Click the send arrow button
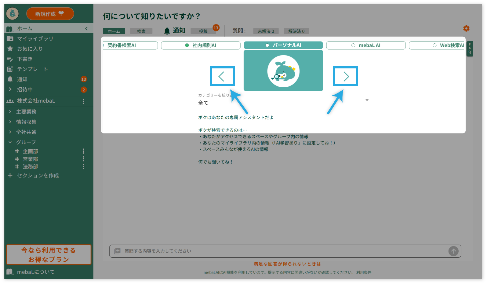The height and width of the screenshot is (284, 487). pyautogui.click(x=453, y=251)
